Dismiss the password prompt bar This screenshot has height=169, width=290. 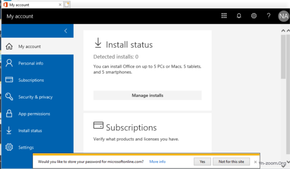(255, 162)
